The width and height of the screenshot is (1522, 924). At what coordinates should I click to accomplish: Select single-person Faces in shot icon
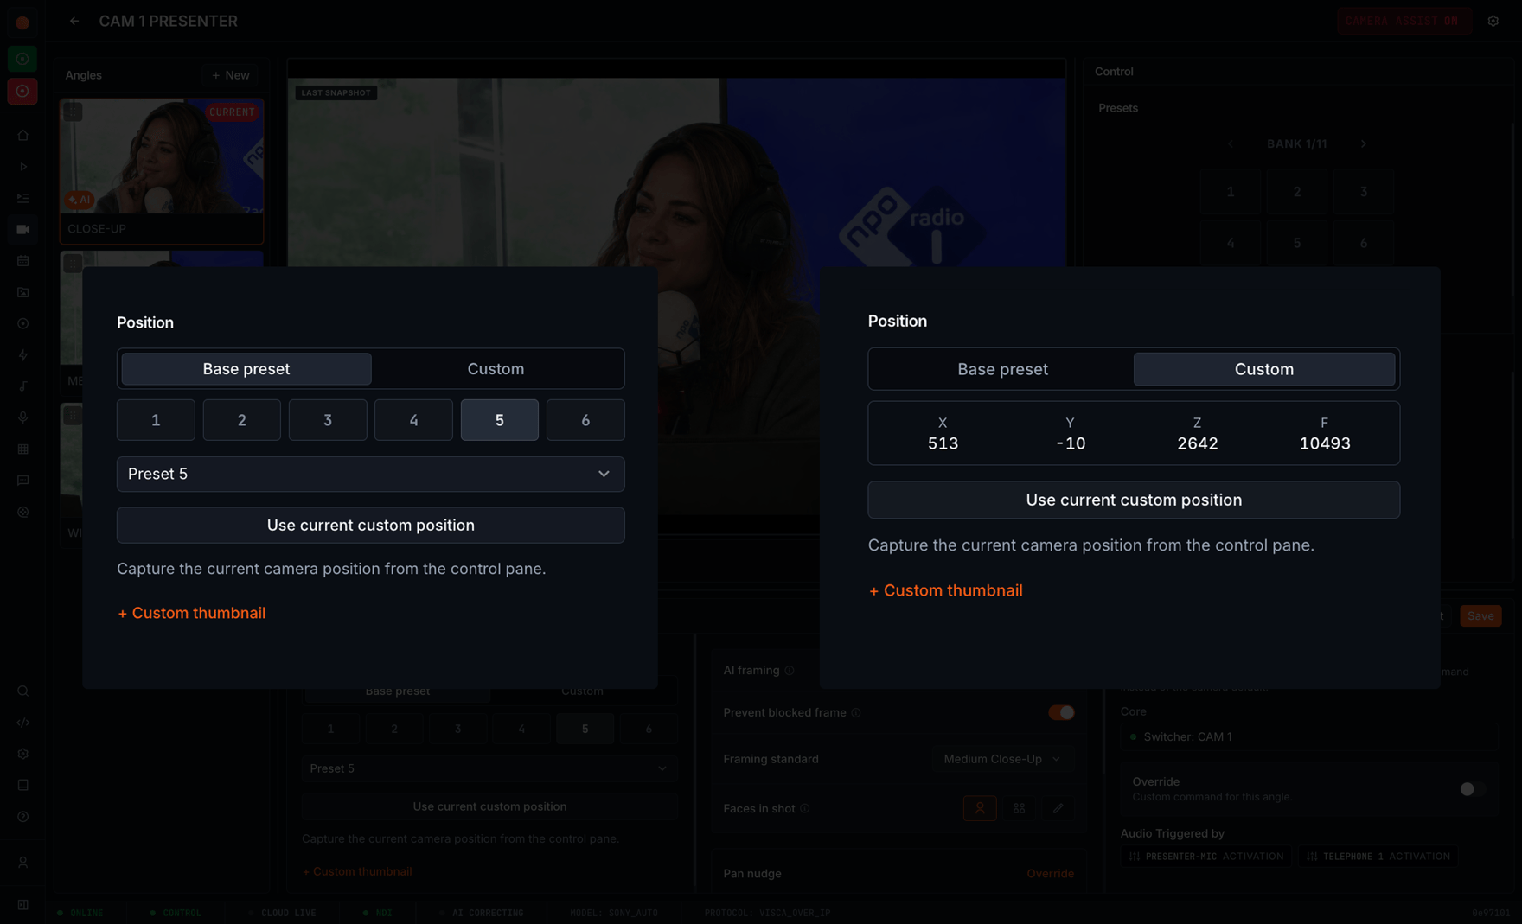[x=980, y=808]
